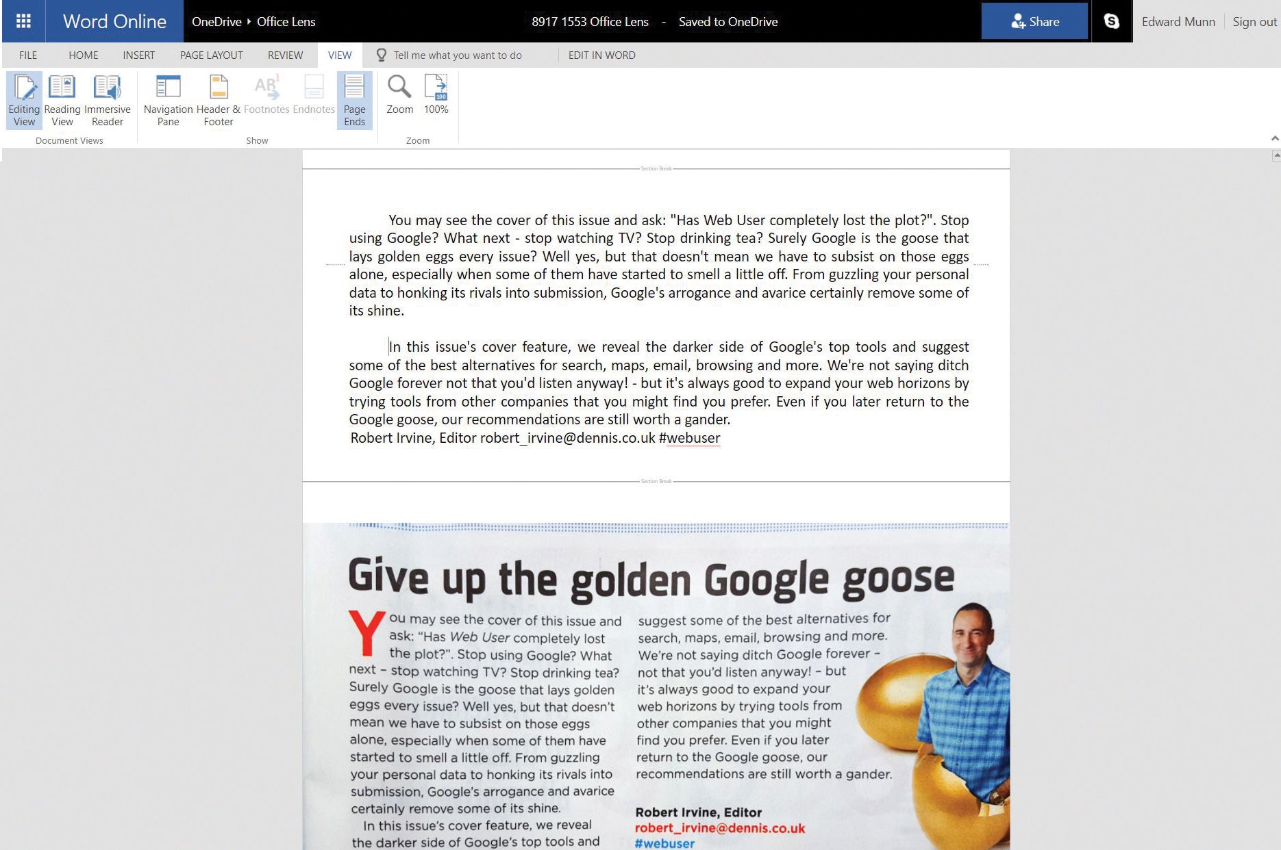Click the Endnotes button

(x=314, y=96)
